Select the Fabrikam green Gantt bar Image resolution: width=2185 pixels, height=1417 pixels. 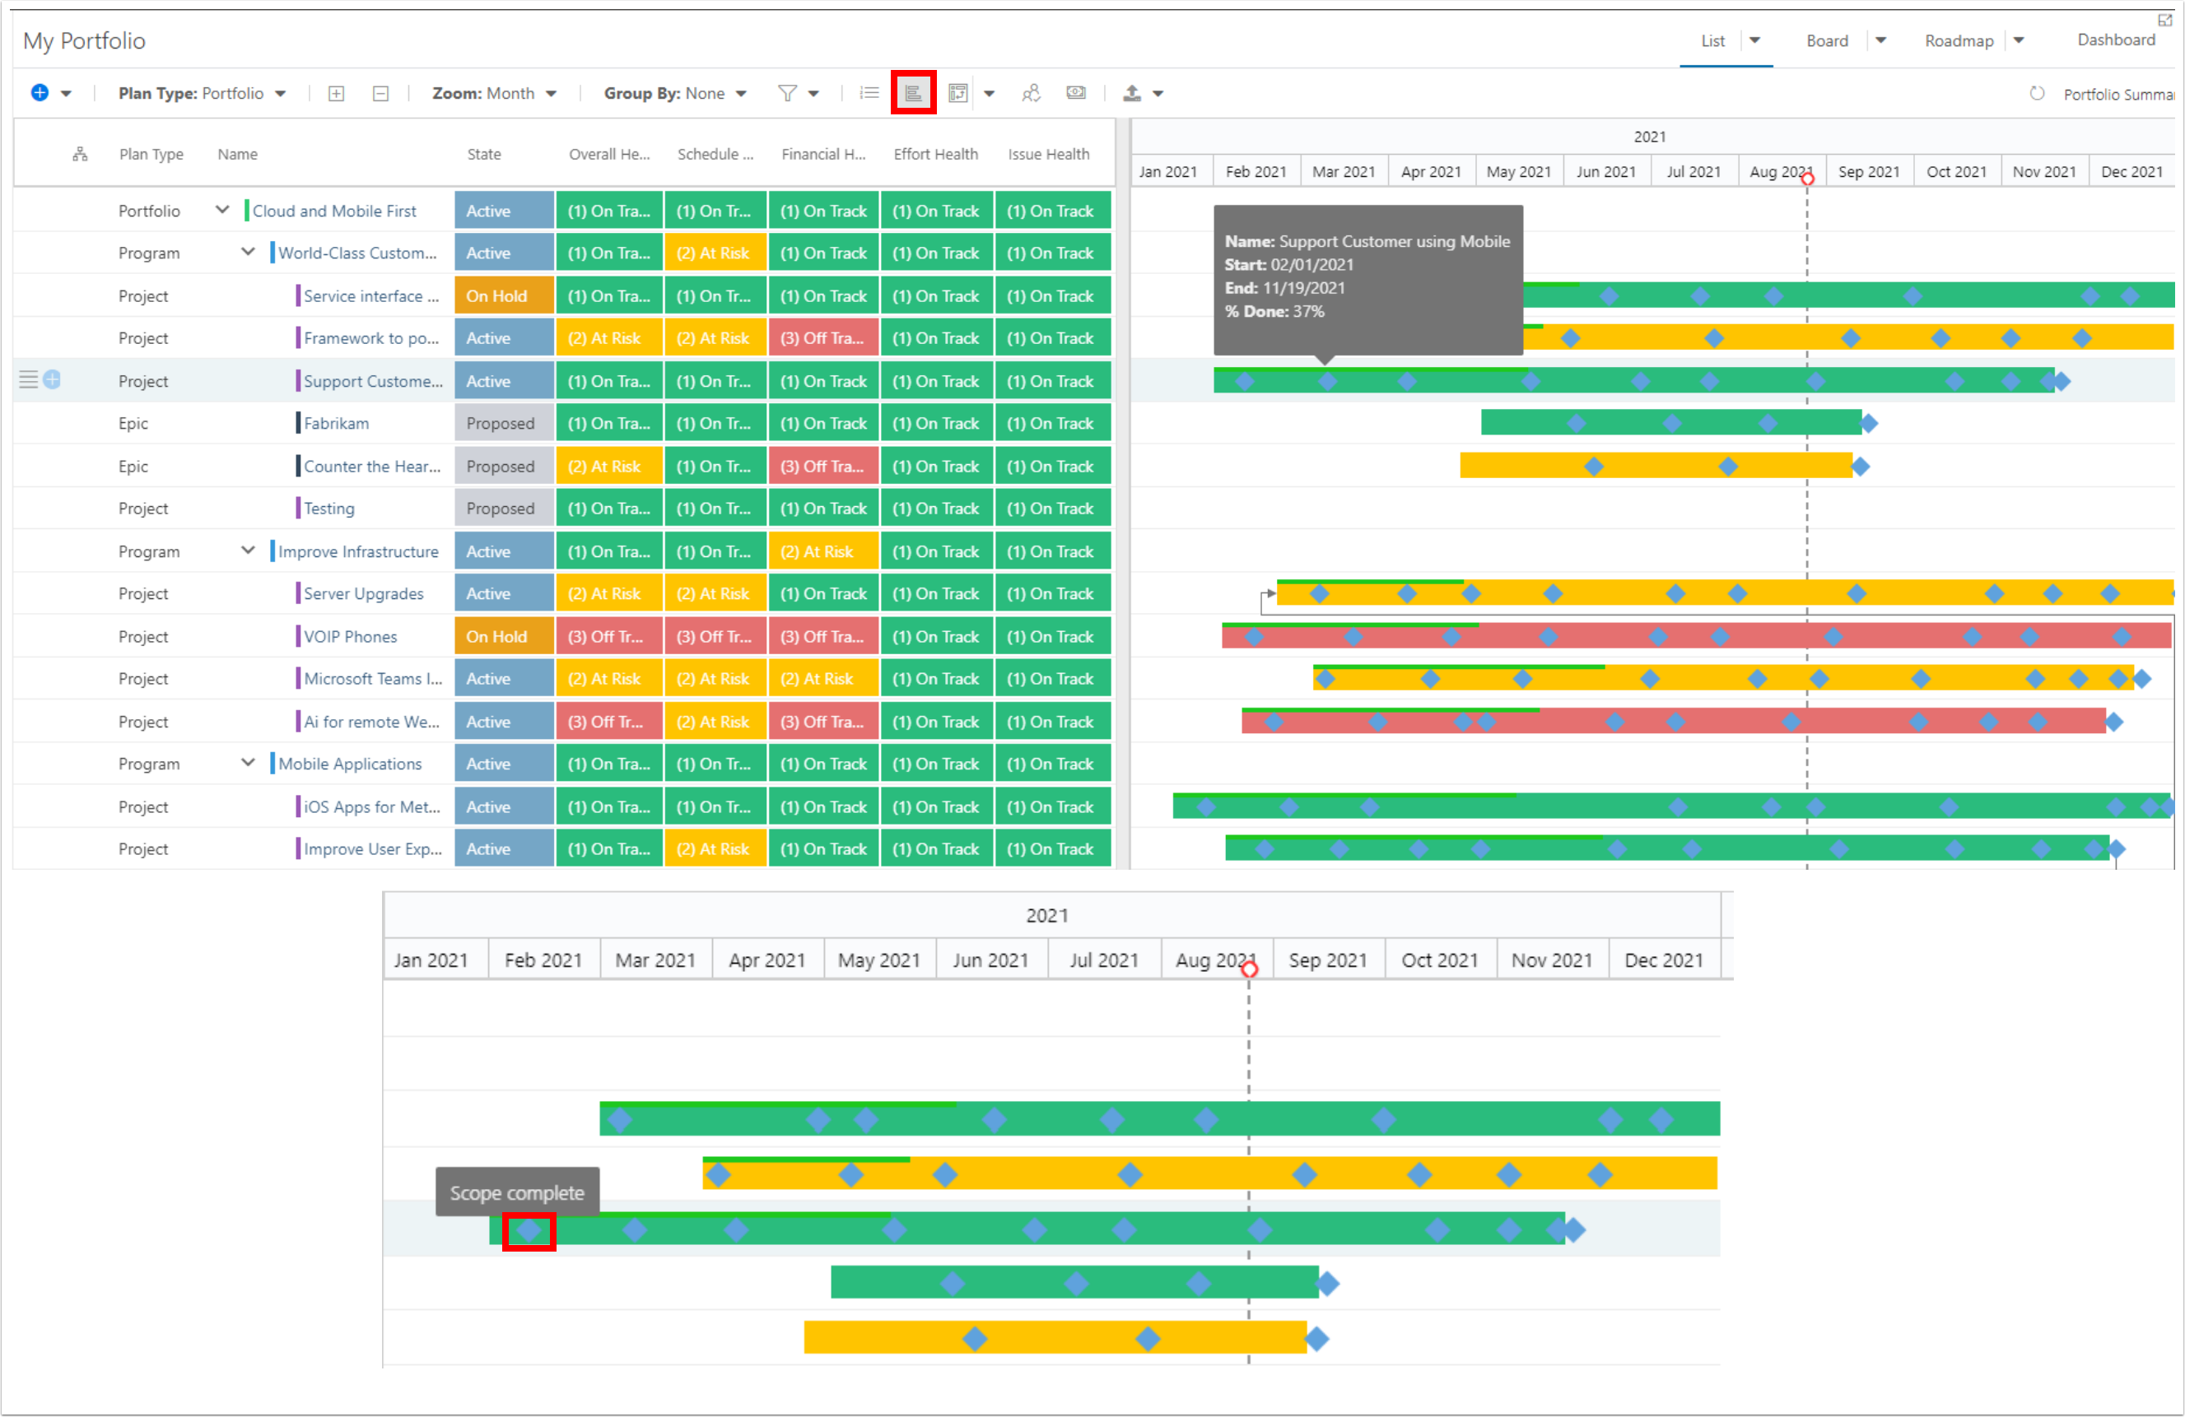tap(1671, 423)
